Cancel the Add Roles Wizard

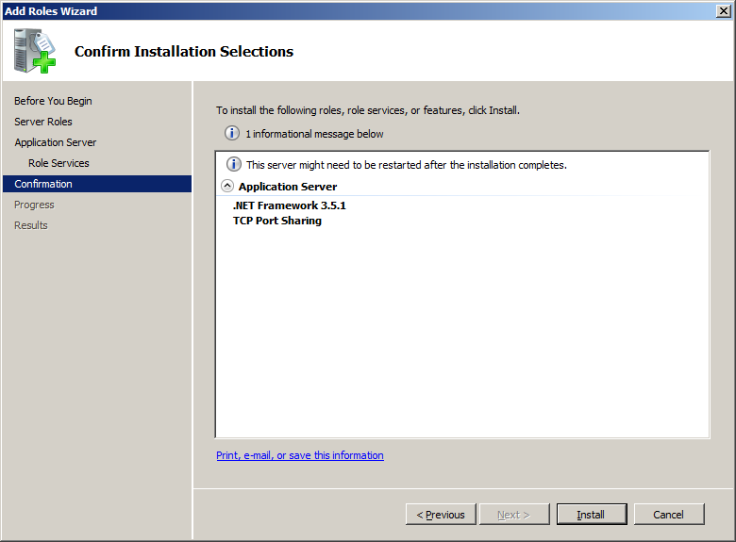668,515
